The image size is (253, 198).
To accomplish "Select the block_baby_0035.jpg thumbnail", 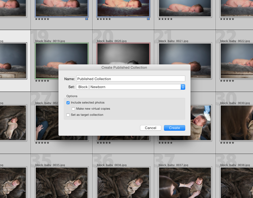I will point(62,182).
